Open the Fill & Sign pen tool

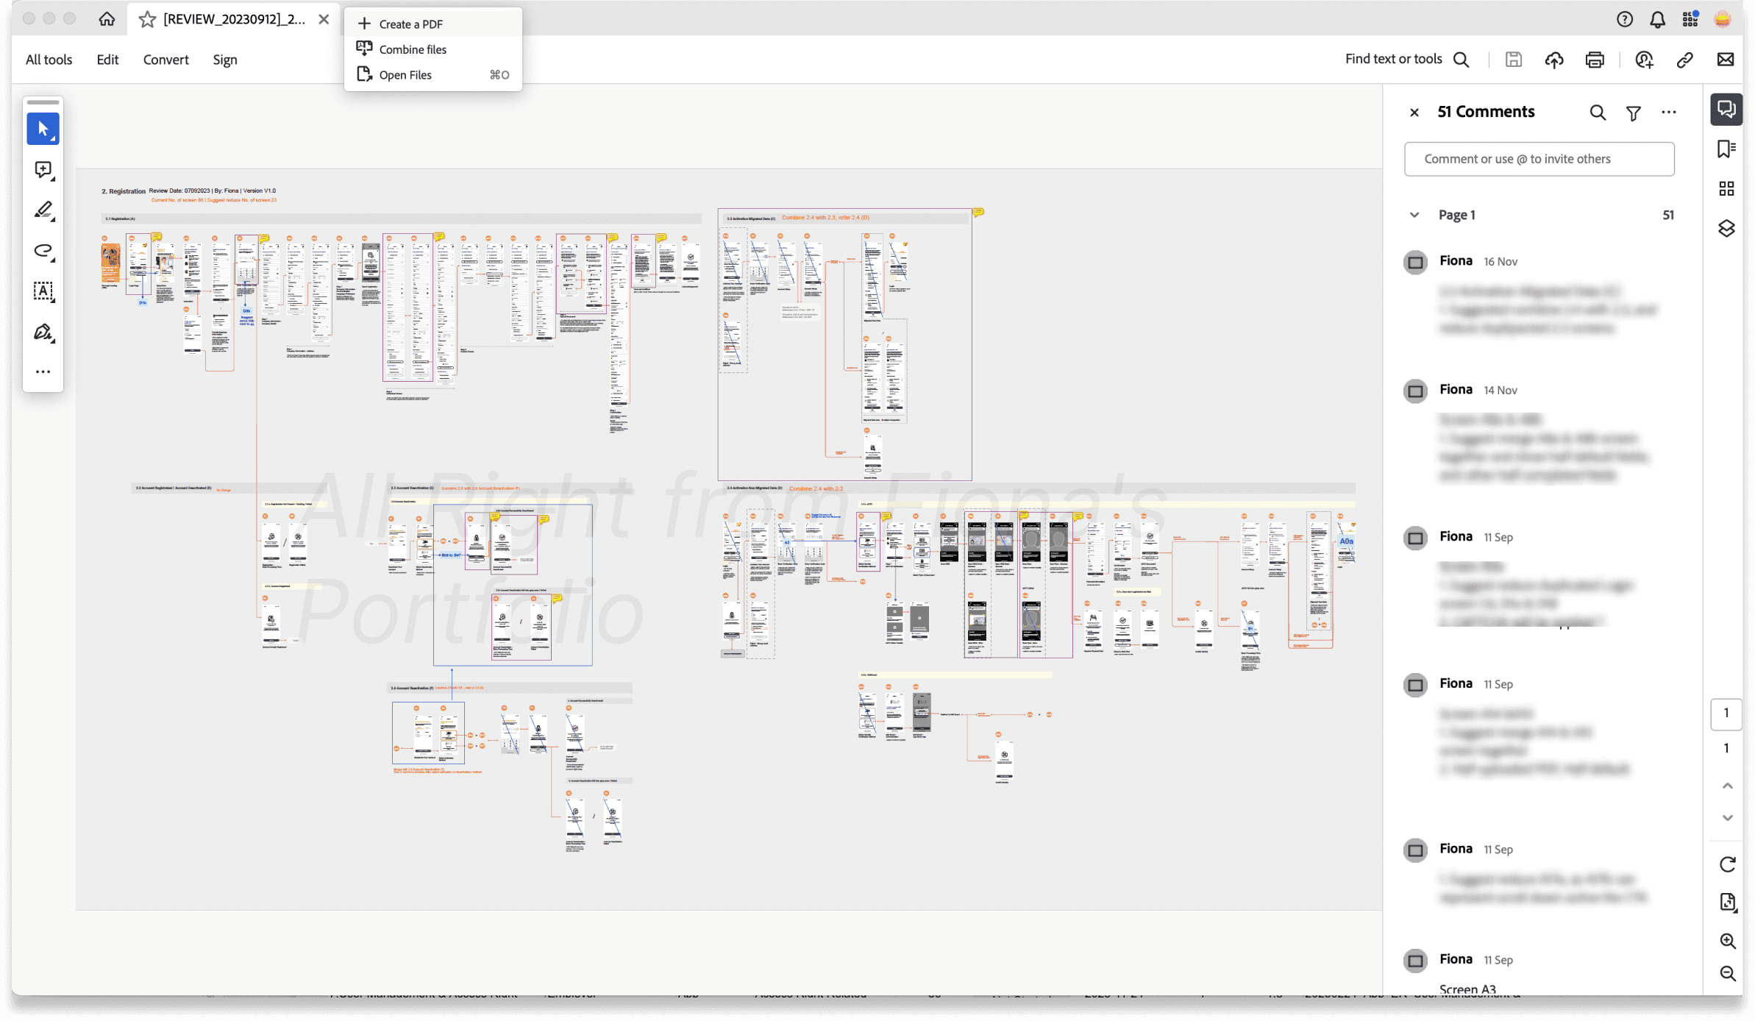43,332
